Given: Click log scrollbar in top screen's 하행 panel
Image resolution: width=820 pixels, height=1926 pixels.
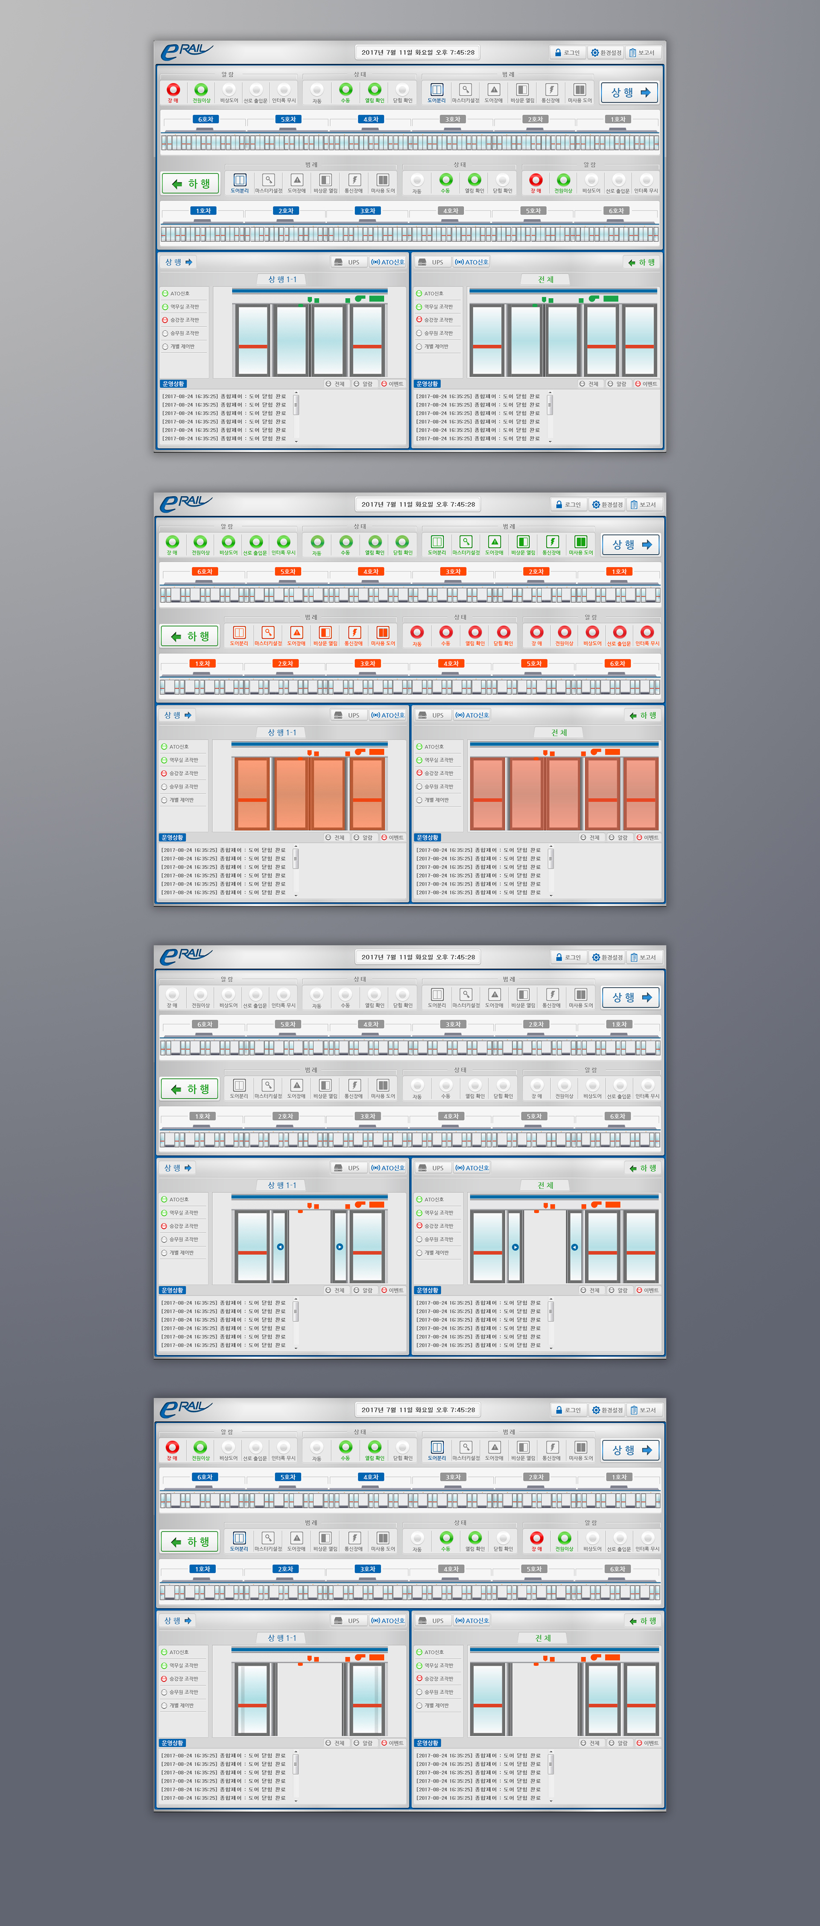Looking at the screenshot, I should click(551, 416).
